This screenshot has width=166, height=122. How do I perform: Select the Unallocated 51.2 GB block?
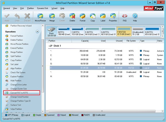[x=138, y=32]
